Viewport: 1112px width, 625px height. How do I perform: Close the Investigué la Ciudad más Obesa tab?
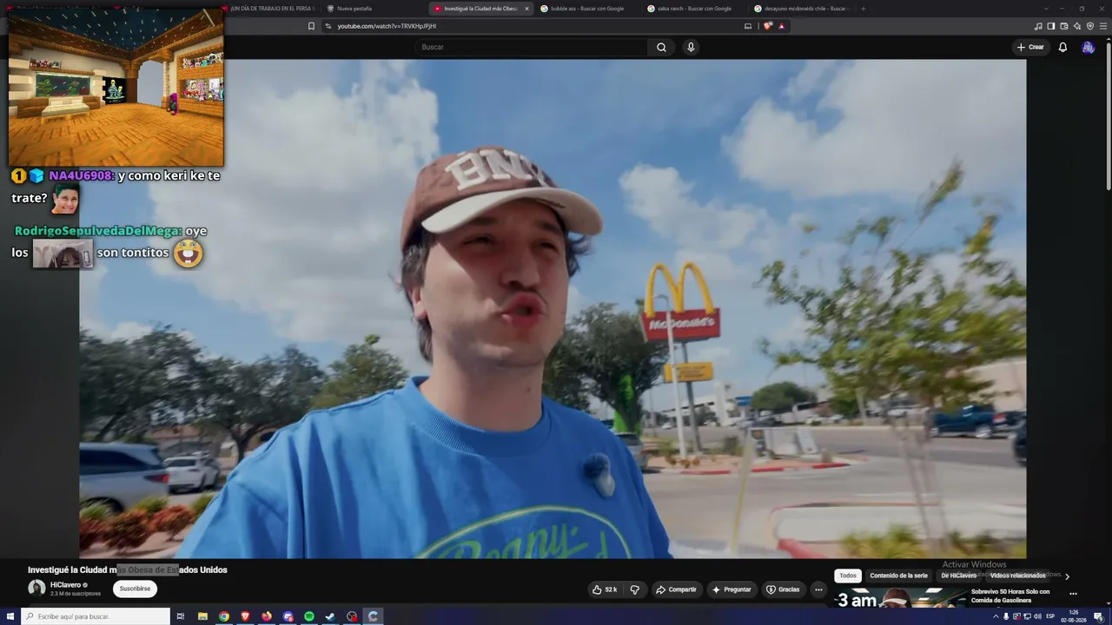pos(526,9)
